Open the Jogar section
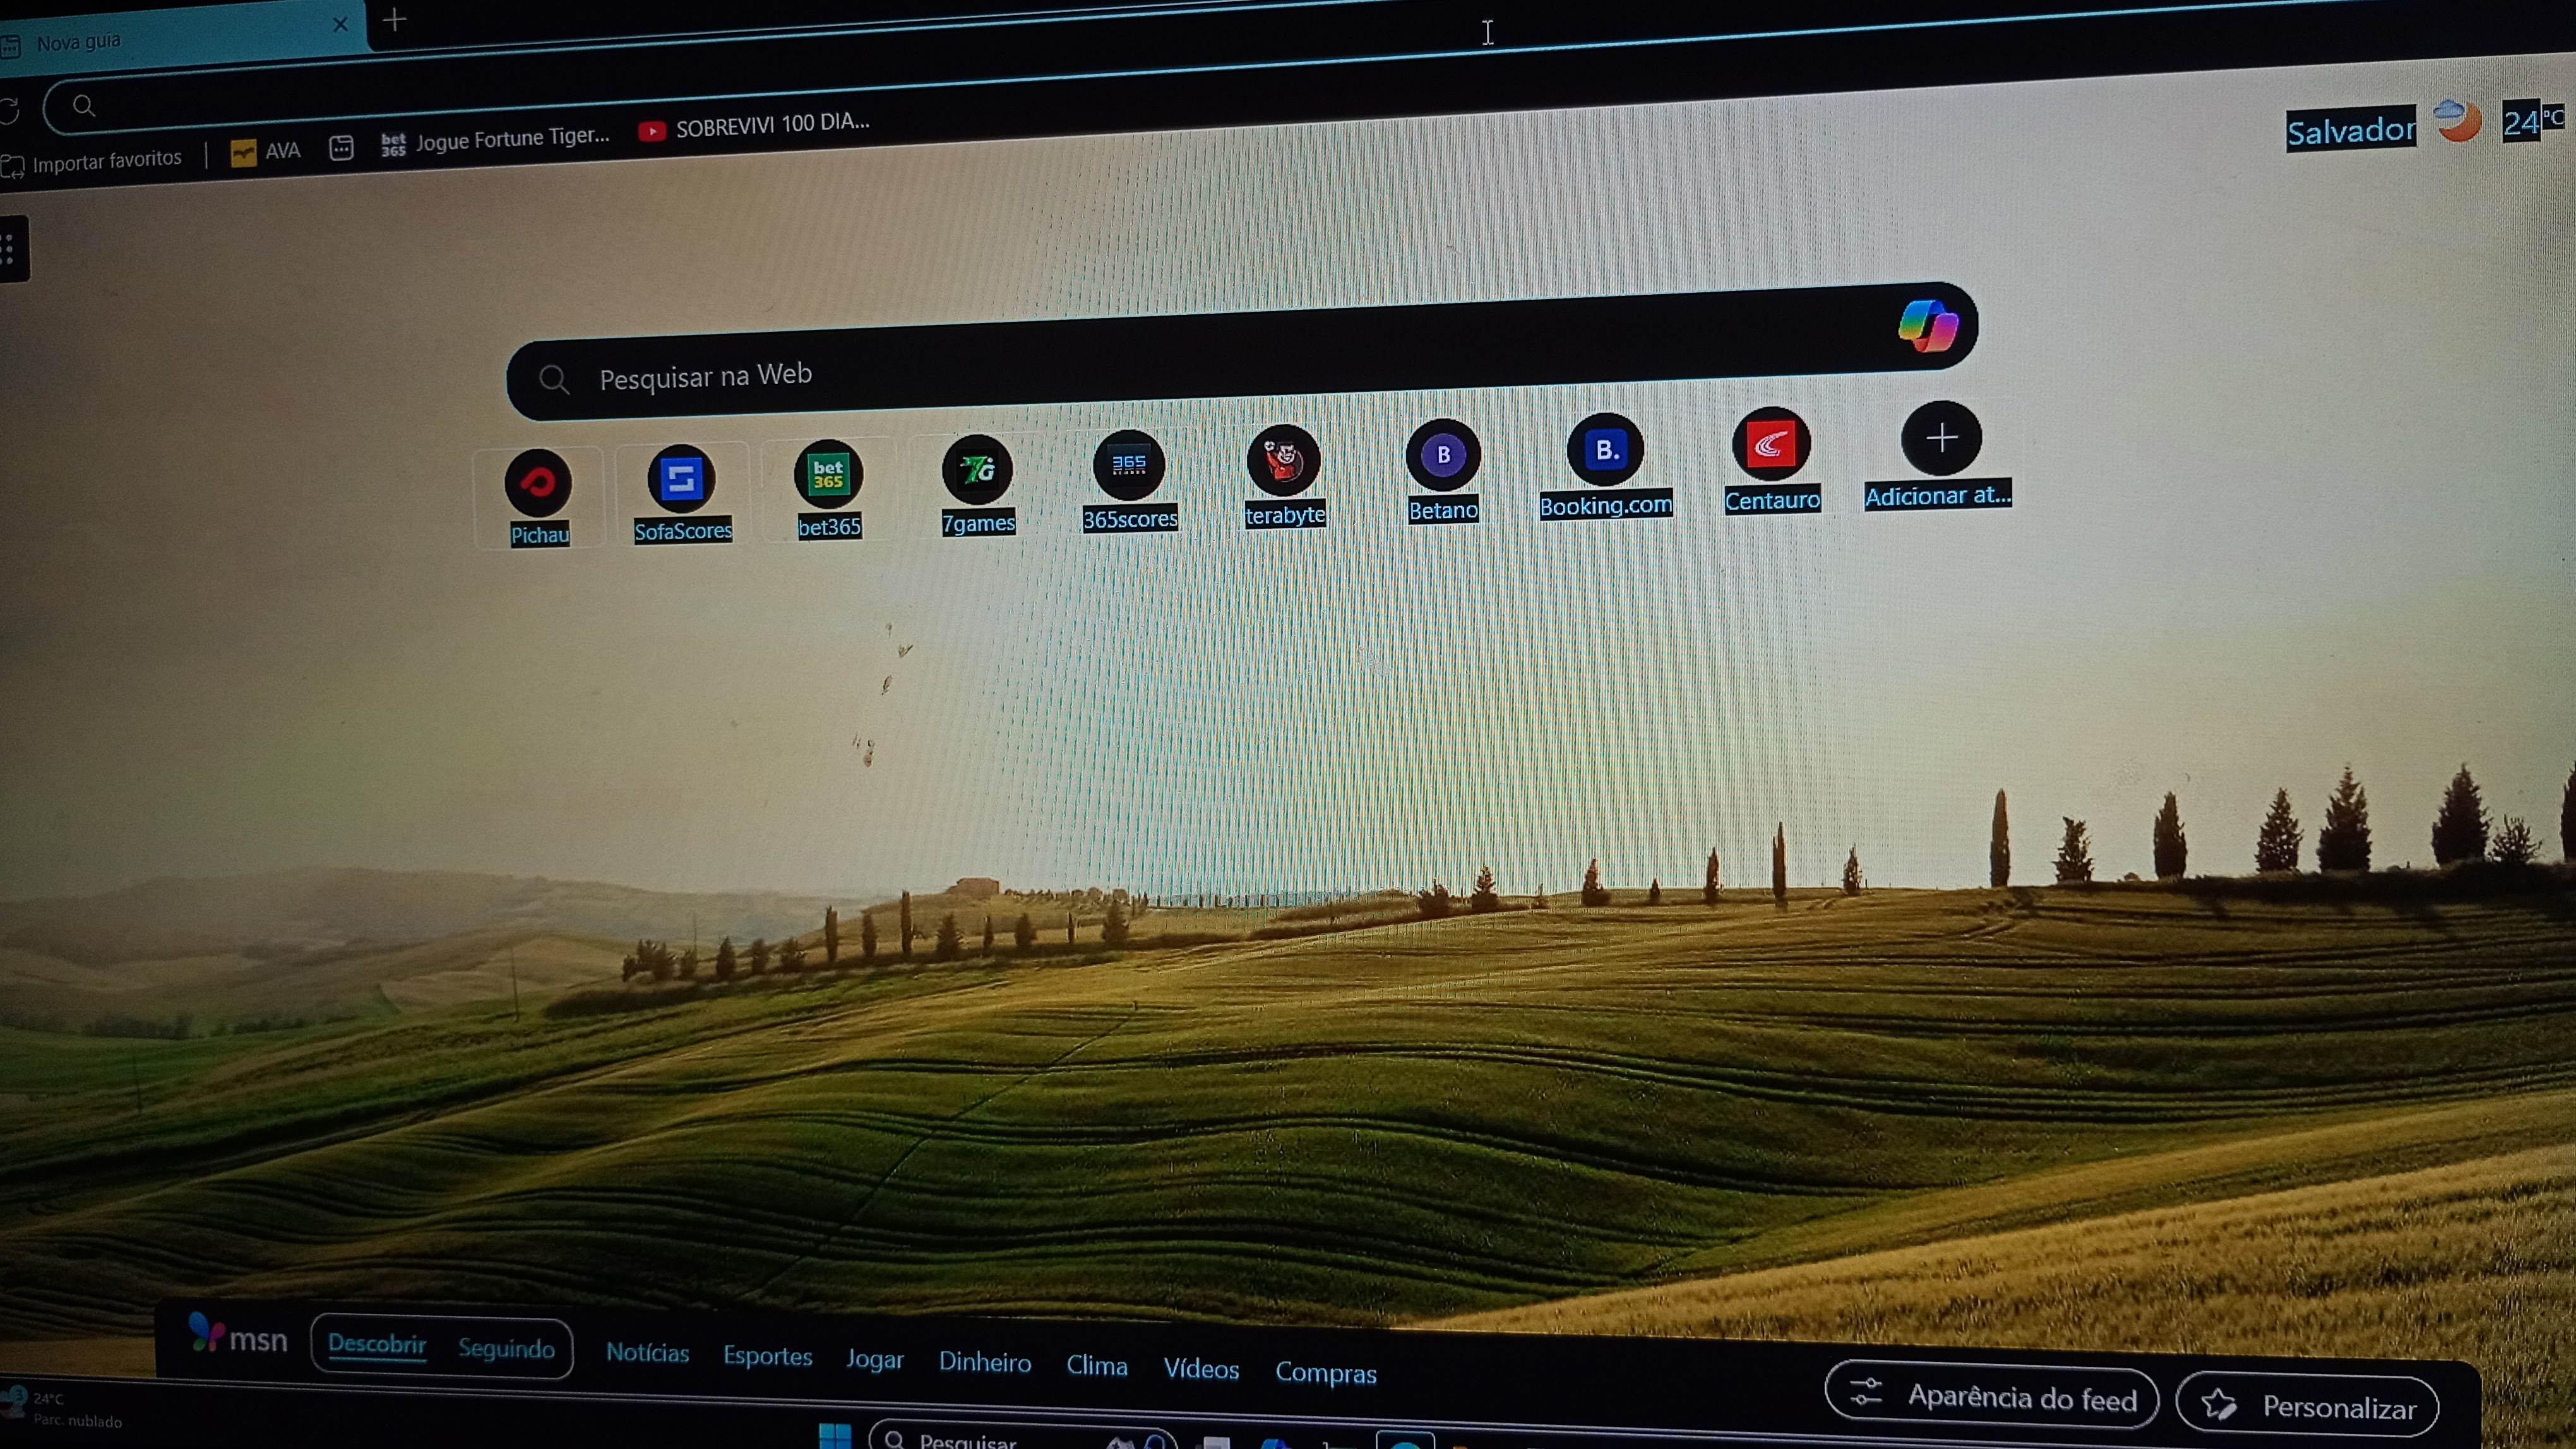 click(x=874, y=1360)
